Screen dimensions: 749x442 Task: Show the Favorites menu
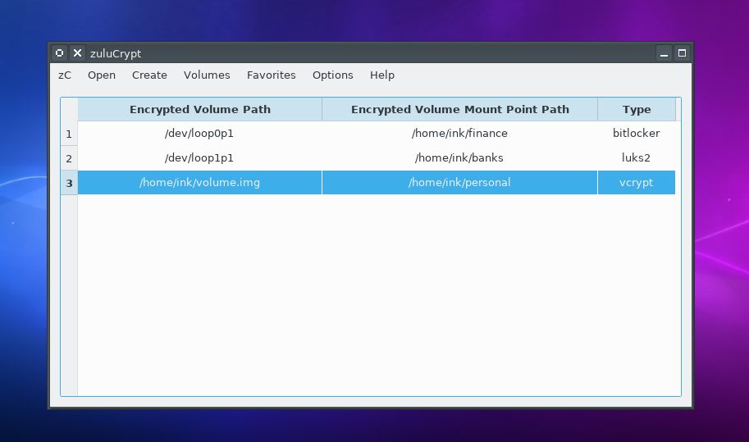[x=271, y=75]
